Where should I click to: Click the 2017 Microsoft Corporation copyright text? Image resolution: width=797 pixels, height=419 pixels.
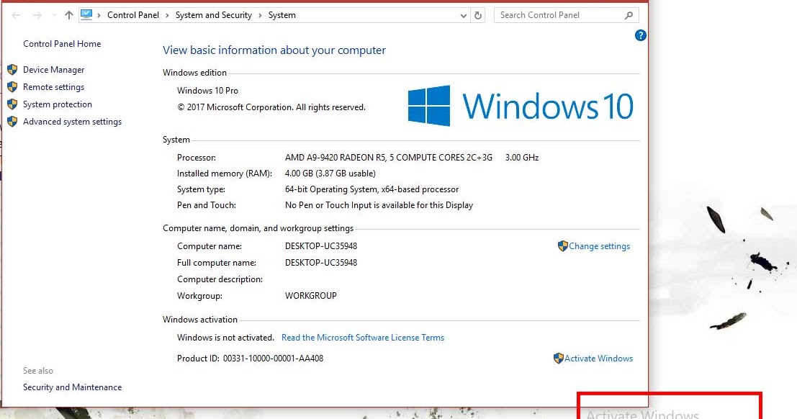(x=271, y=107)
